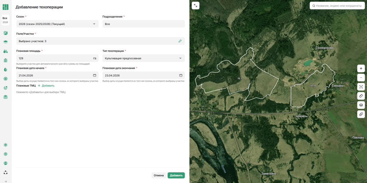This screenshot has width=367, height=183.
Task: Open the map layers panel
Action: [x=361, y=105]
